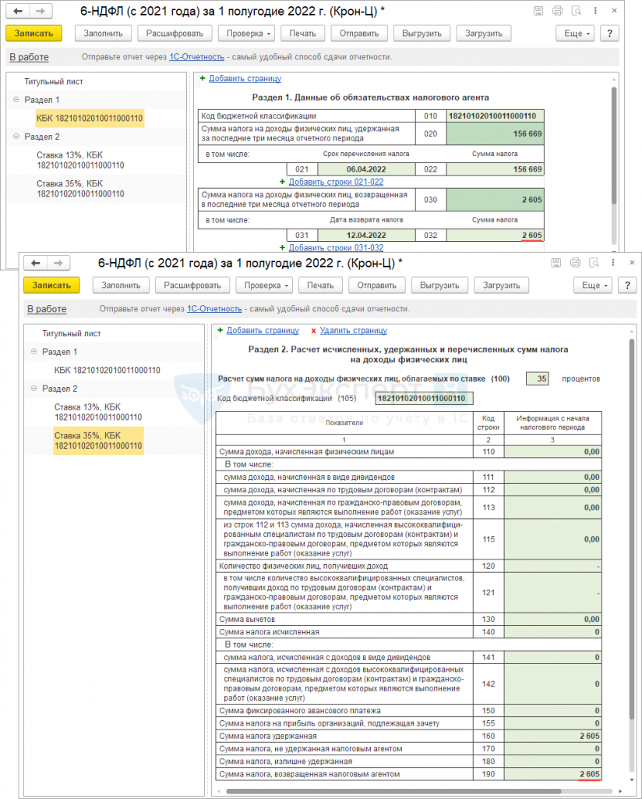Open the 'Проверка' dropdown in the front window
The image size is (642, 799).
(x=266, y=286)
